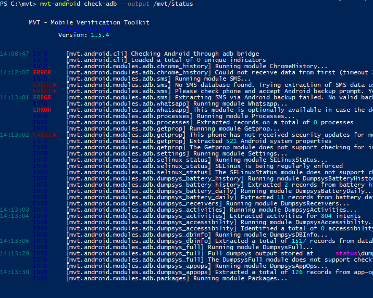Select the --output flag in the command

tap(135, 4)
